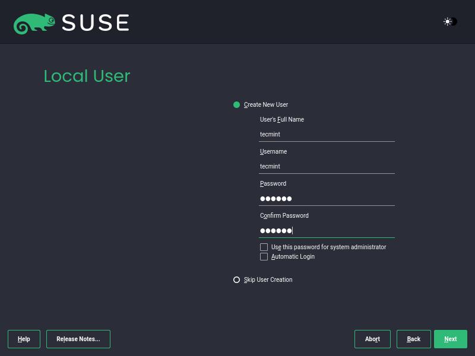Choose the Skip User Creation radio button

pos(237,280)
